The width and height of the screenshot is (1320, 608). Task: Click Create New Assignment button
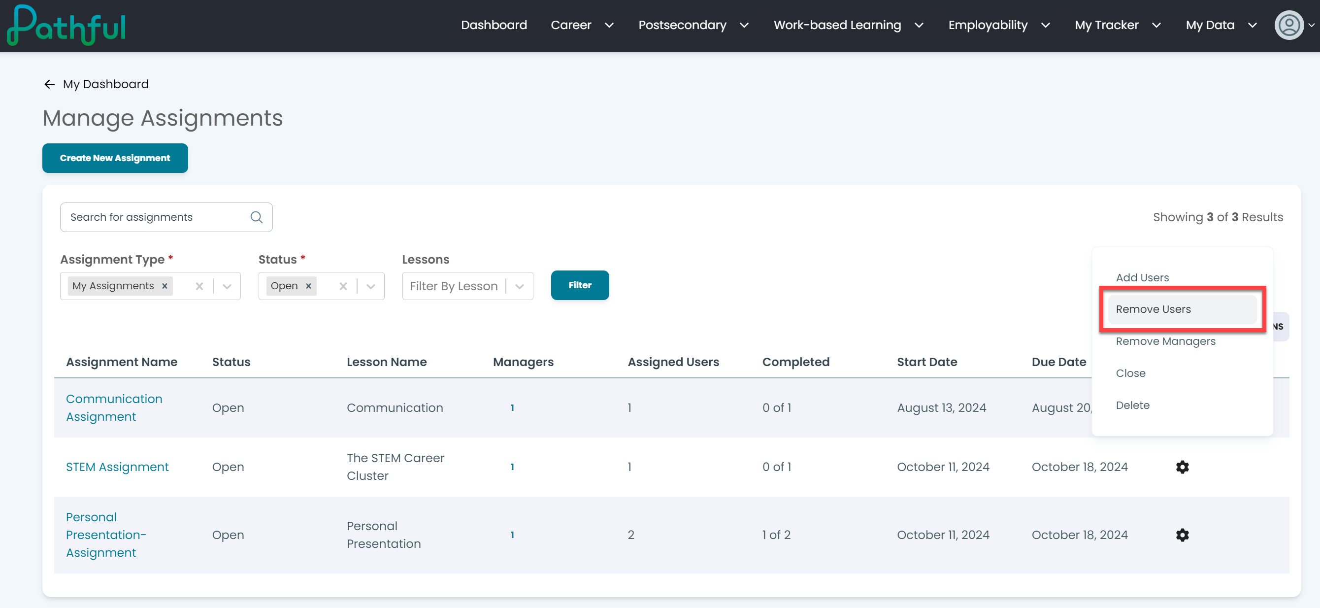tap(115, 159)
